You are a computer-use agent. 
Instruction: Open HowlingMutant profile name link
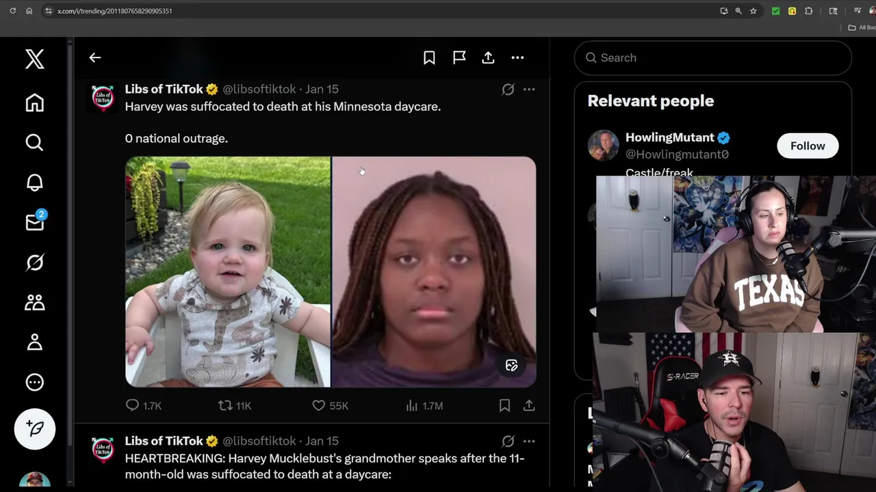pos(670,137)
